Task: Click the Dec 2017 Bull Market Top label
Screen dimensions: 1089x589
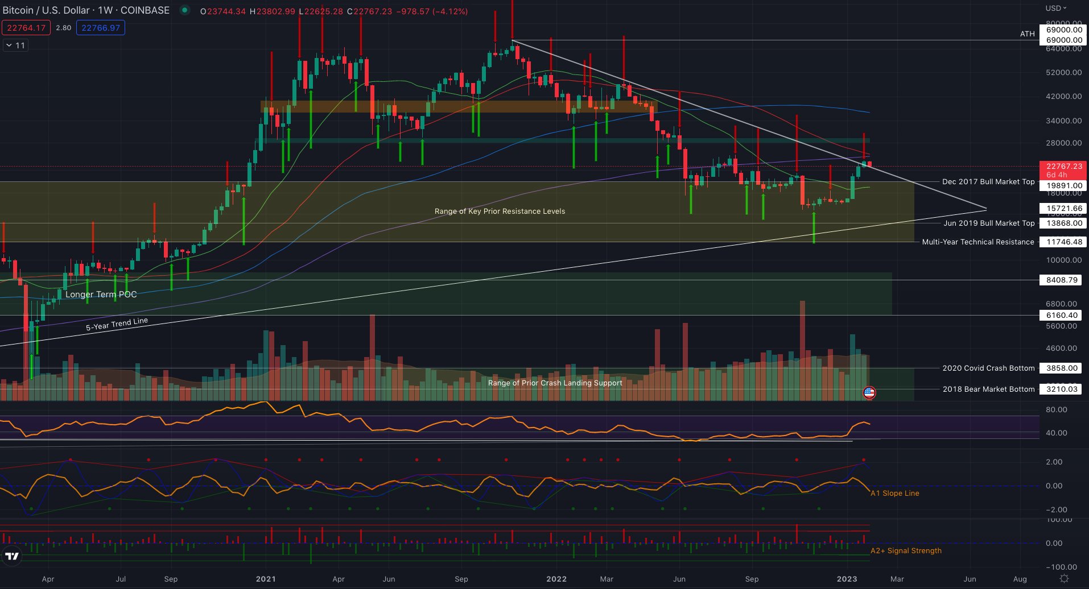Action: click(988, 182)
